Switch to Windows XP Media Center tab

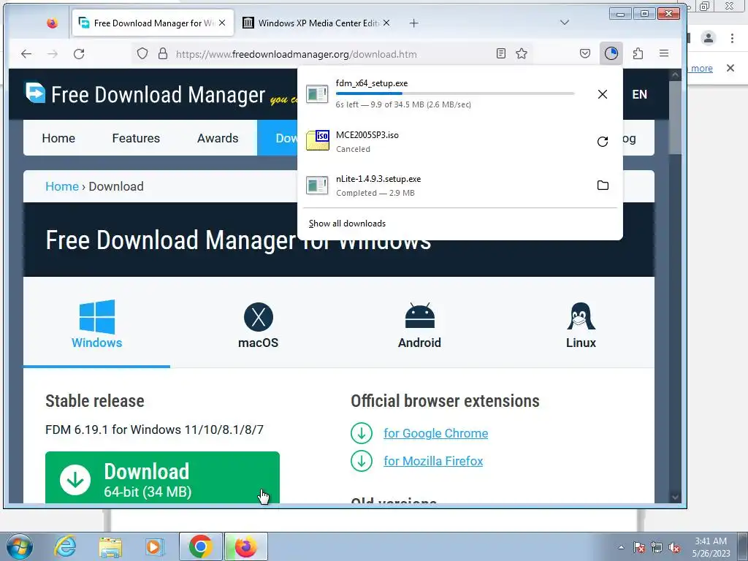tap(316, 23)
